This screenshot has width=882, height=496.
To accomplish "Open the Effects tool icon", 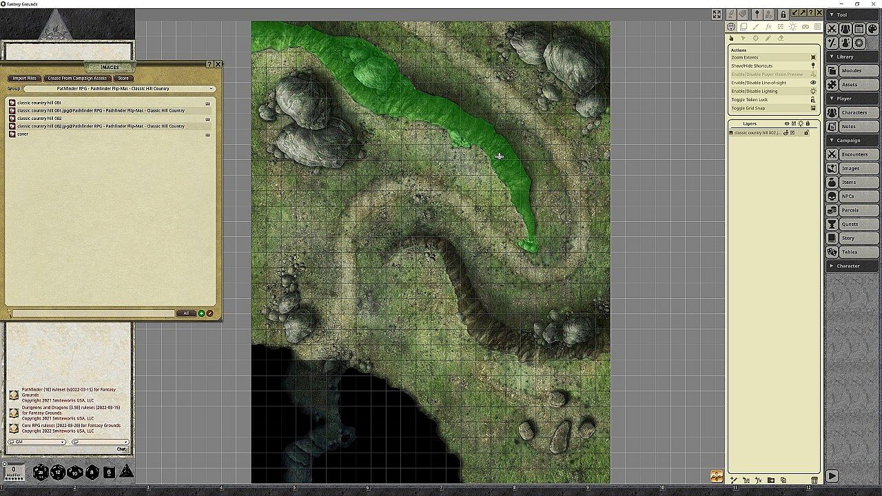I will 845,43.
